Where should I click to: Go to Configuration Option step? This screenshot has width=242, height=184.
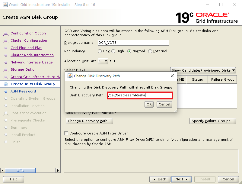coord(28,33)
